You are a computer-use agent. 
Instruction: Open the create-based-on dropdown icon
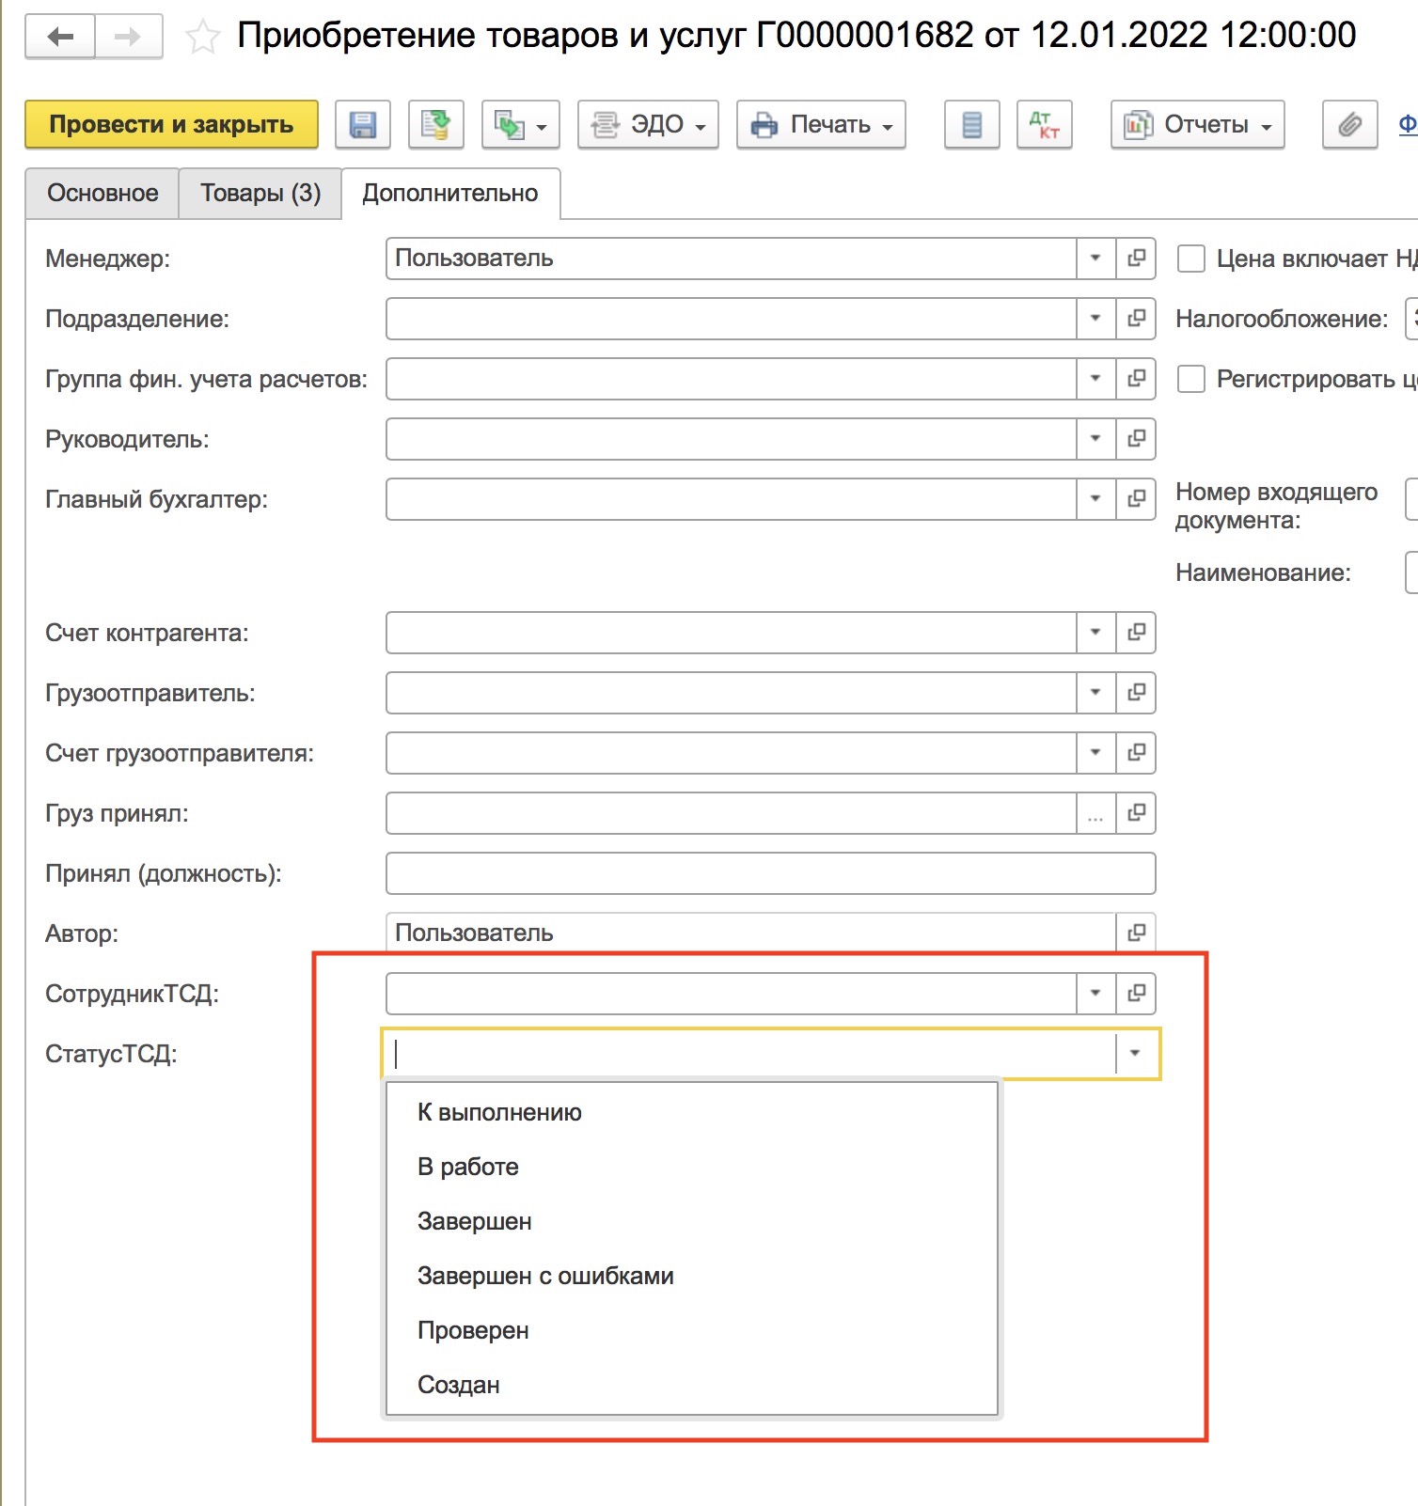521,125
